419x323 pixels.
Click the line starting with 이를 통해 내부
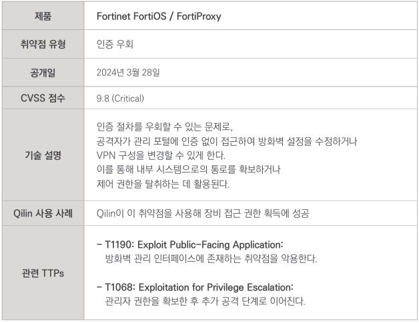point(188,169)
